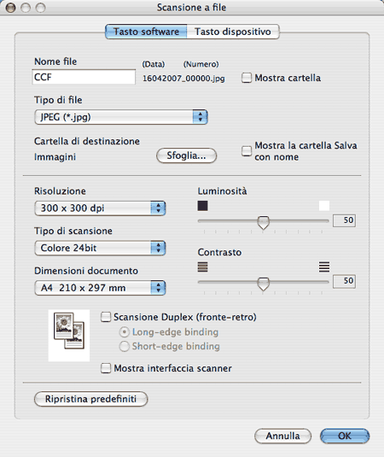
Task: Open the Dimensioni documento A4 dropdown
Action: pos(100,288)
